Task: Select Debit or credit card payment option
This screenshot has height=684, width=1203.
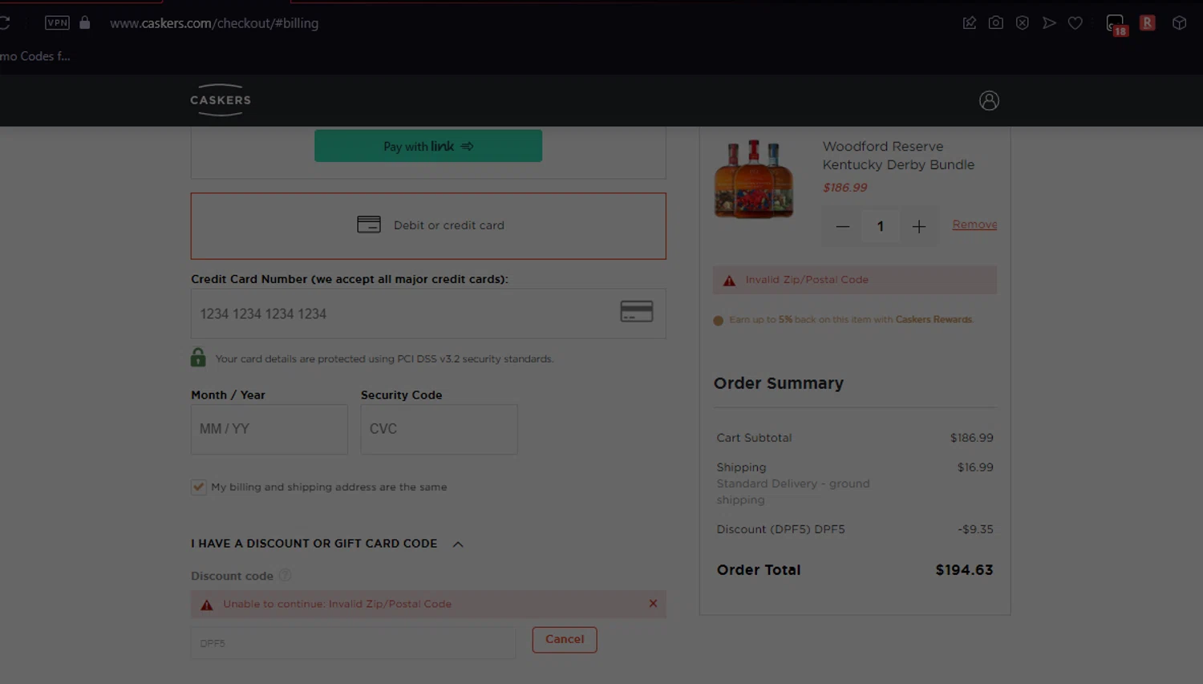Action: [428, 226]
